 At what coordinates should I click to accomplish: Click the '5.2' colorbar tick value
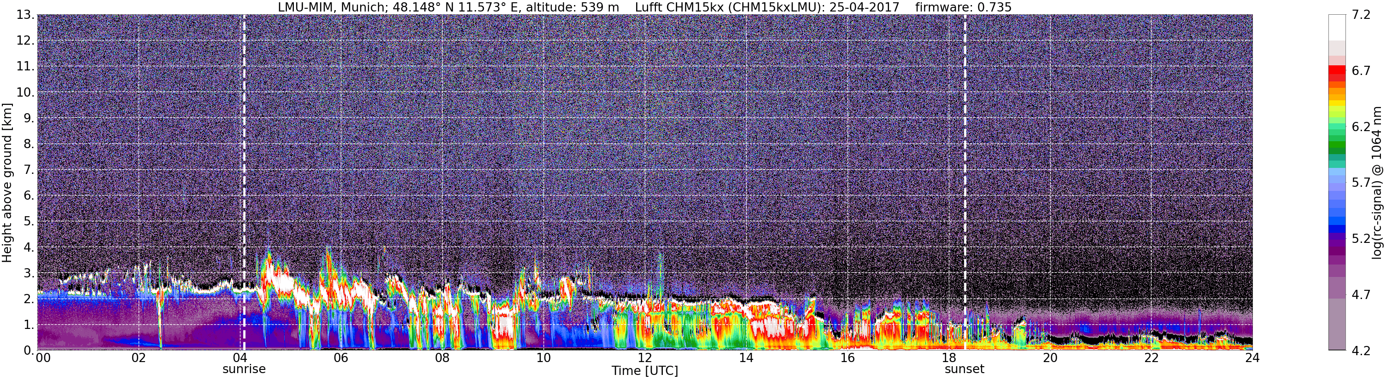click(1361, 239)
